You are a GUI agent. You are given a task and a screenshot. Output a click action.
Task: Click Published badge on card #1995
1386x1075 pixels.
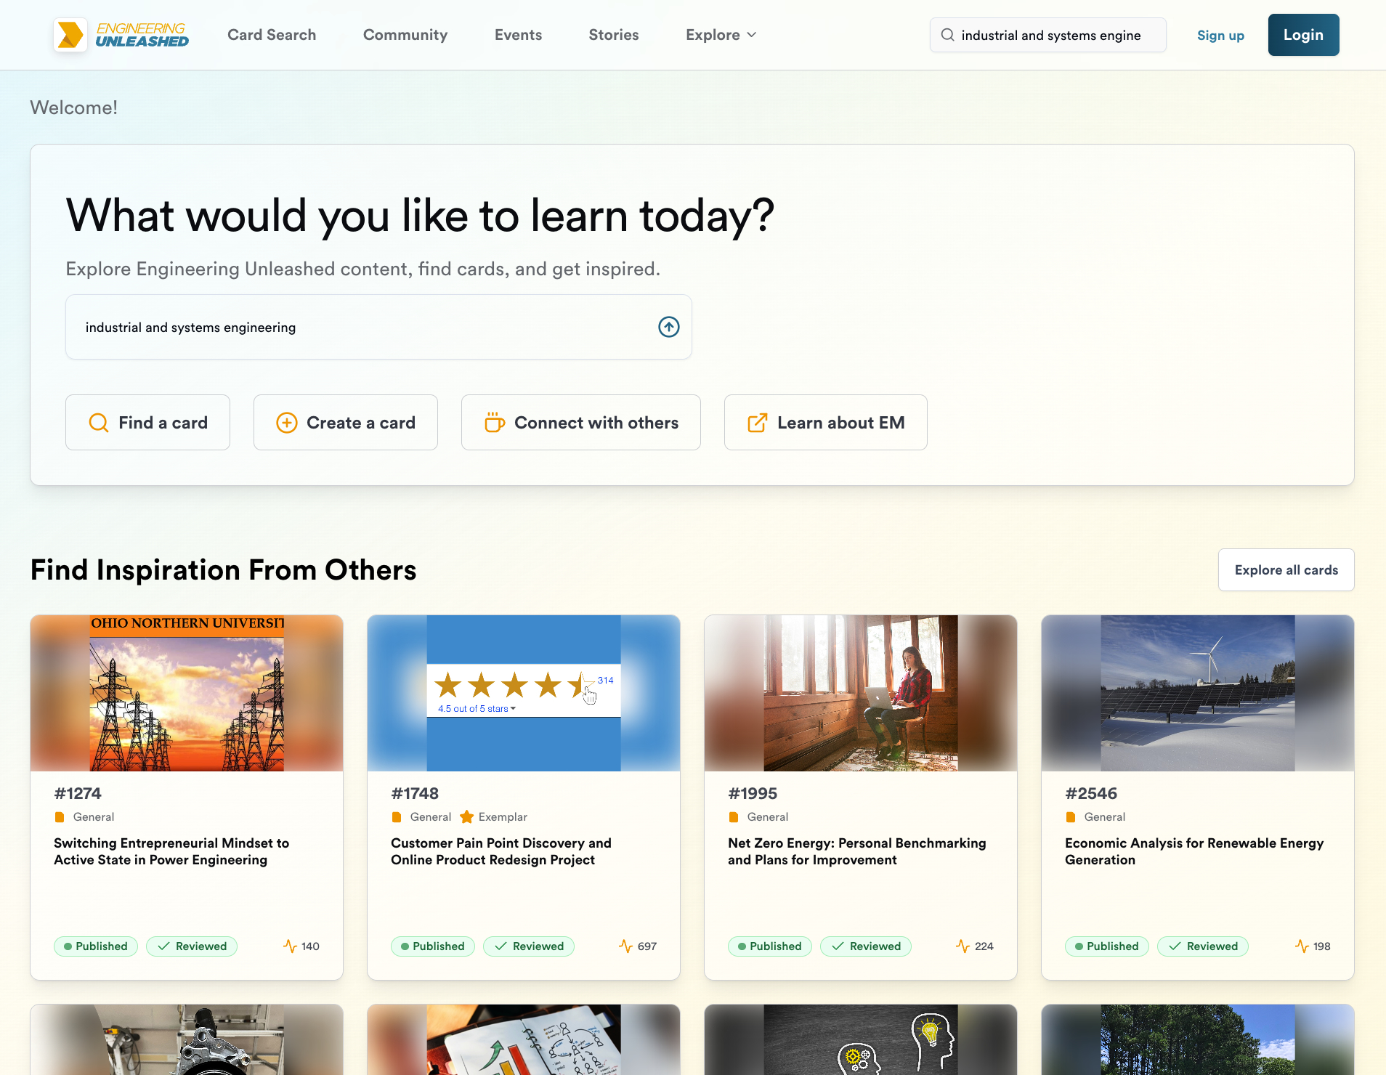pyautogui.click(x=770, y=946)
